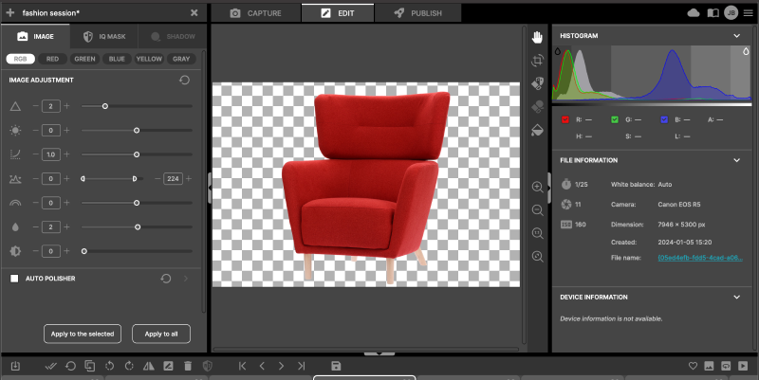Image resolution: width=759 pixels, height=380 pixels.
Task: Click the levels white point value field 224
Action: point(174,179)
